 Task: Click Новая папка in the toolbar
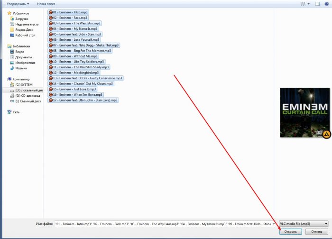click(x=46, y=3)
